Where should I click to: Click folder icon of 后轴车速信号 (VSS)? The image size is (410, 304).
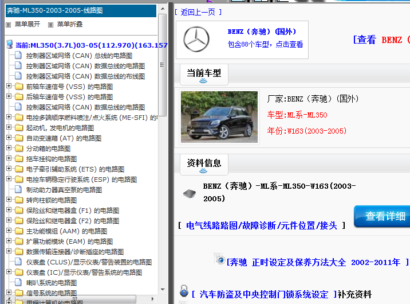(x=19, y=96)
